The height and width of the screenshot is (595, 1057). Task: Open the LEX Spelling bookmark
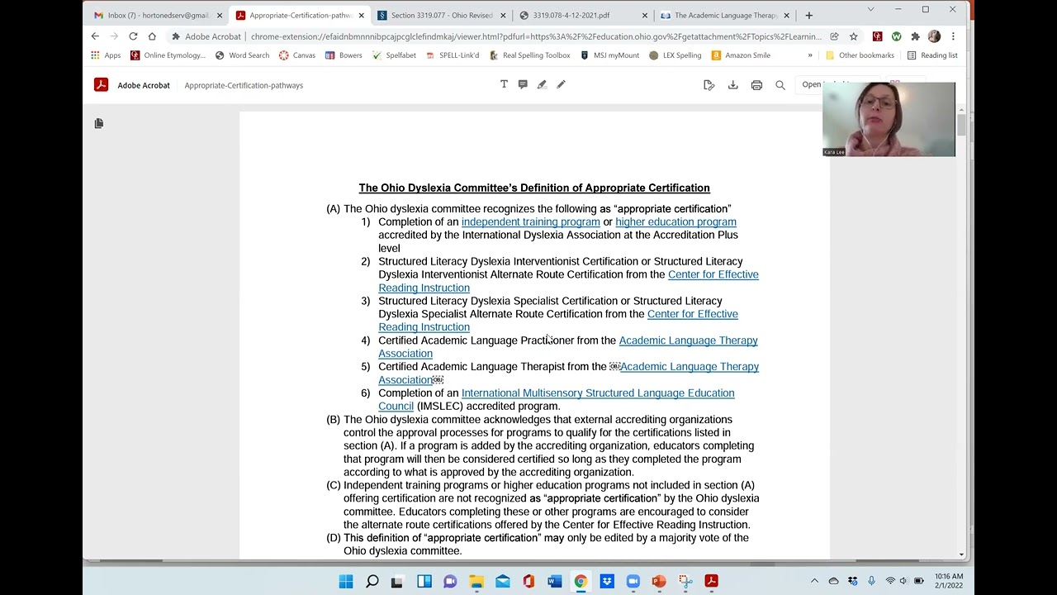click(x=675, y=55)
